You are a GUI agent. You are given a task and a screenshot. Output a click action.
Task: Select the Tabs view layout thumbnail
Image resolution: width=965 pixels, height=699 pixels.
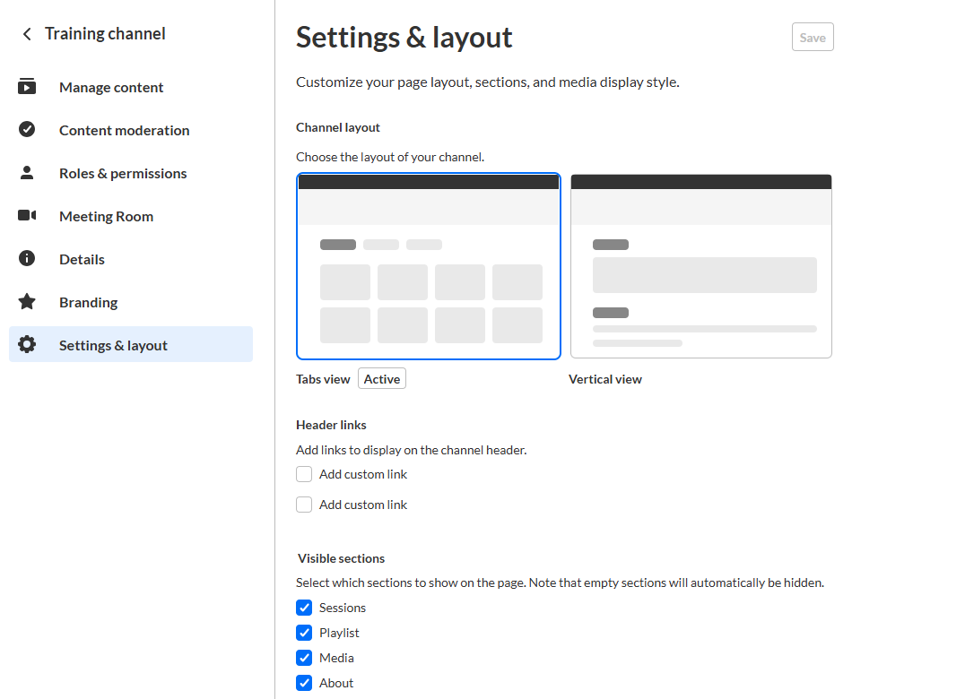tap(429, 266)
